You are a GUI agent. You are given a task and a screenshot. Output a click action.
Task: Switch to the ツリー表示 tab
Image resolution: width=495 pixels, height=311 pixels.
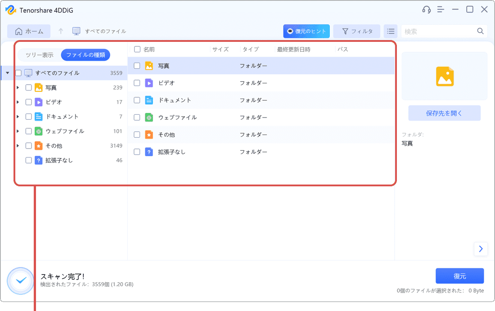[39, 55]
